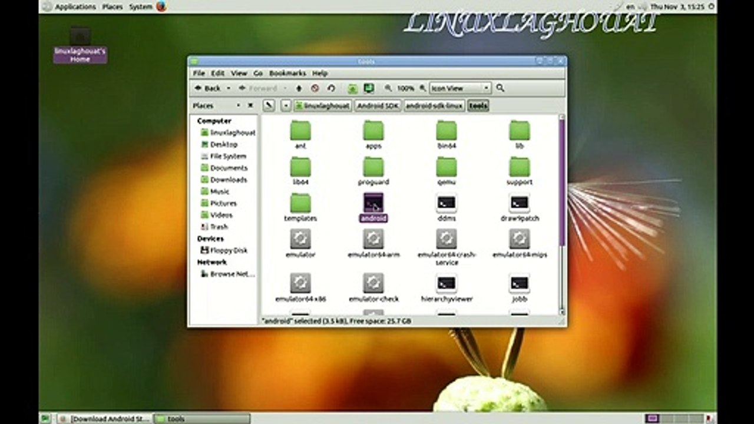The height and width of the screenshot is (424, 754).
Task: Click the linuxlaghouat path bar button
Action: click(323, 105)
